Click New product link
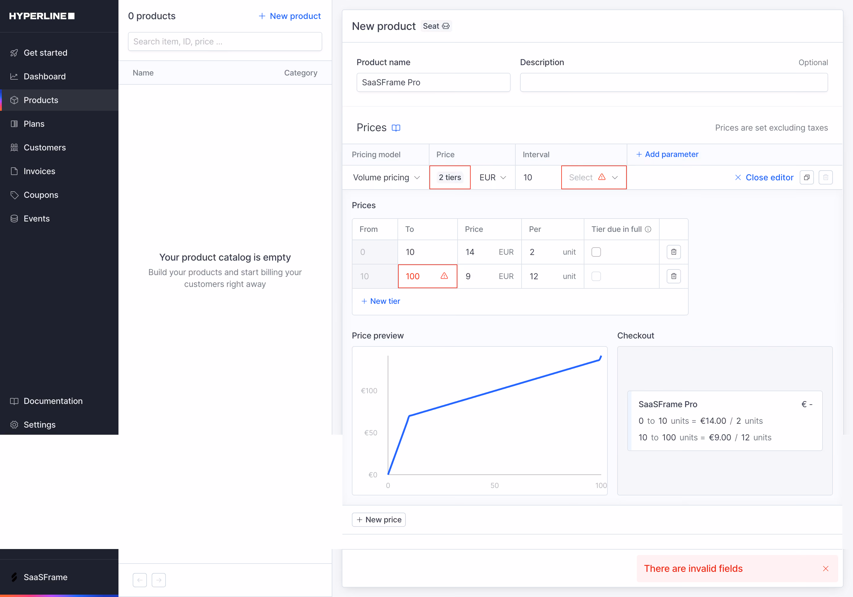Screen dimensions: 853x597 290,16
